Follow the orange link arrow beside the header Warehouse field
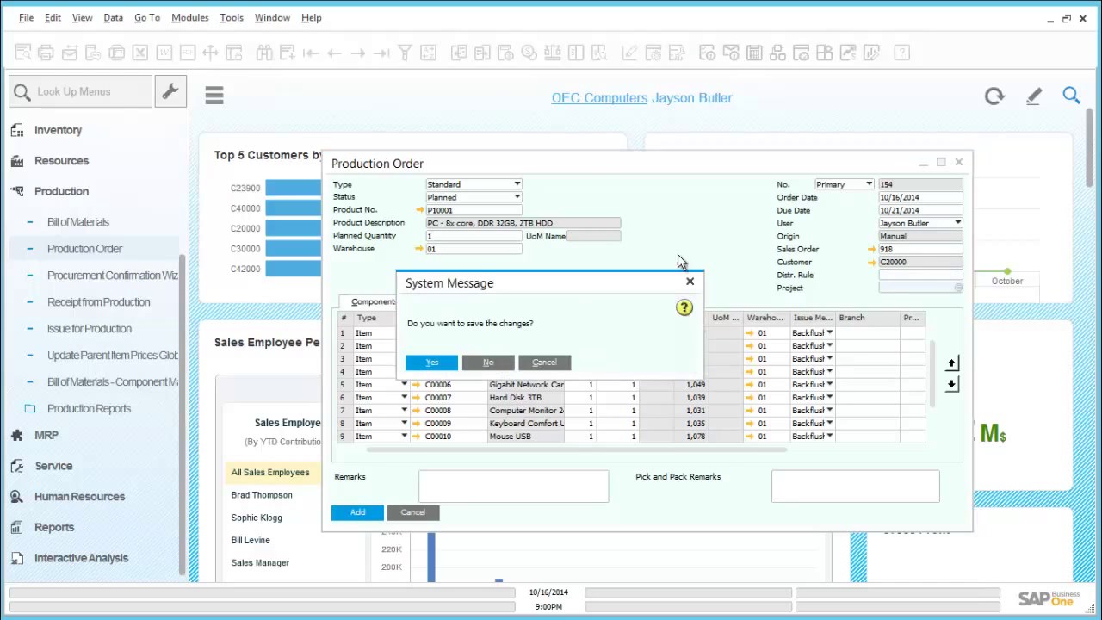The width and height of the screenshot is (1102, 620). [419, 249]
